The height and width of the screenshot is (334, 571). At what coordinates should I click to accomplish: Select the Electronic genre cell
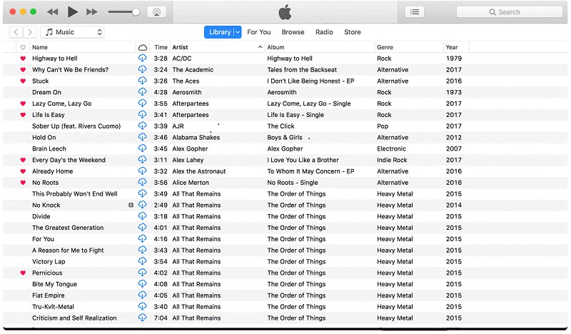point(391,148)
